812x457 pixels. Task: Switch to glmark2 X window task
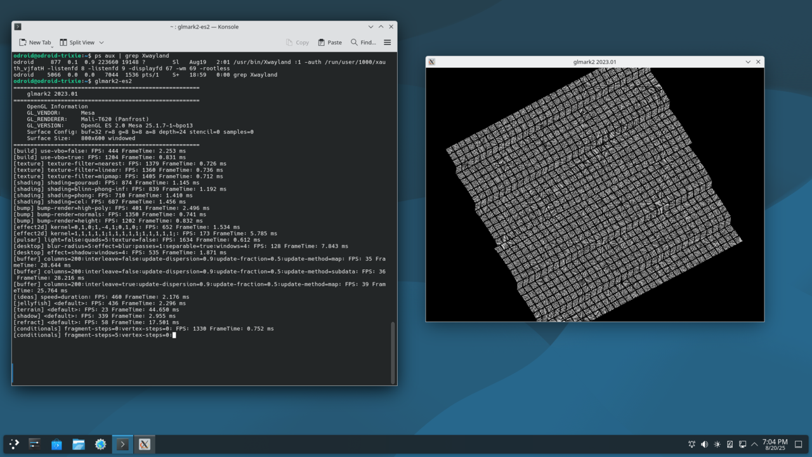point(145,444)
